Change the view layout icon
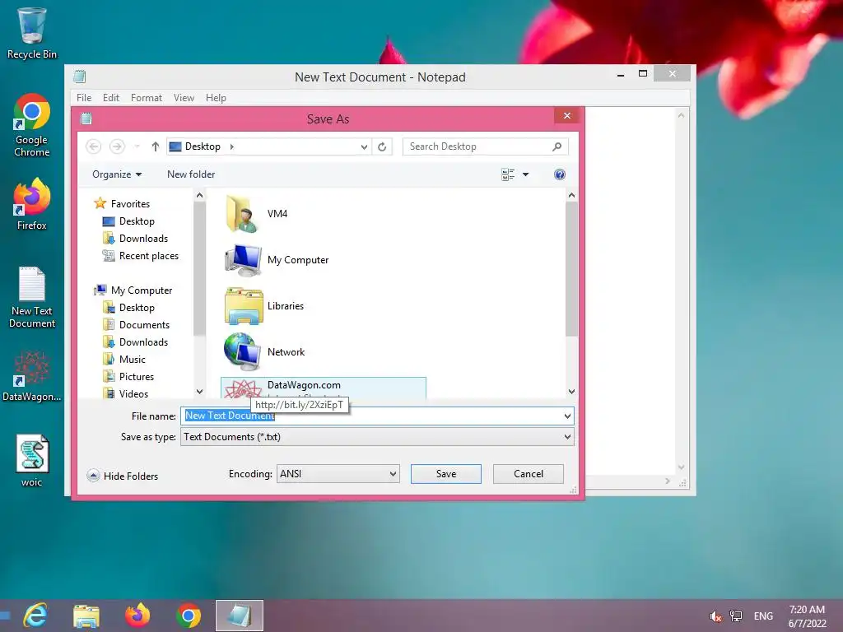843x632 pixels. 508,174
